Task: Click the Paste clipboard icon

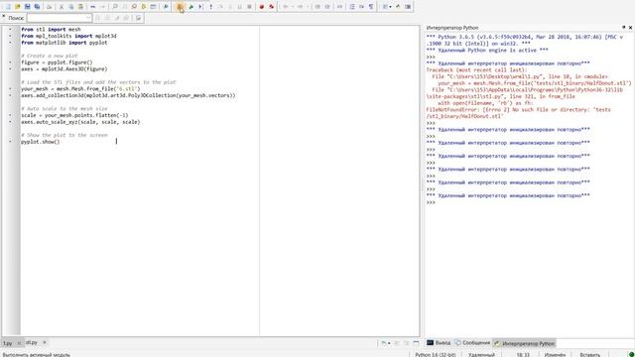Action: pyautogui.click(x=80, y=7)
